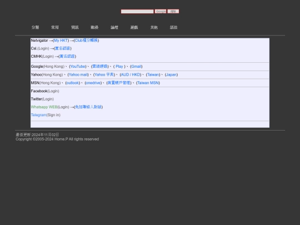Open the outlook link

(73, 83)
